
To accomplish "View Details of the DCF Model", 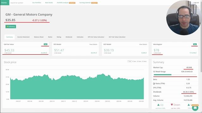I will coord(143,45).
